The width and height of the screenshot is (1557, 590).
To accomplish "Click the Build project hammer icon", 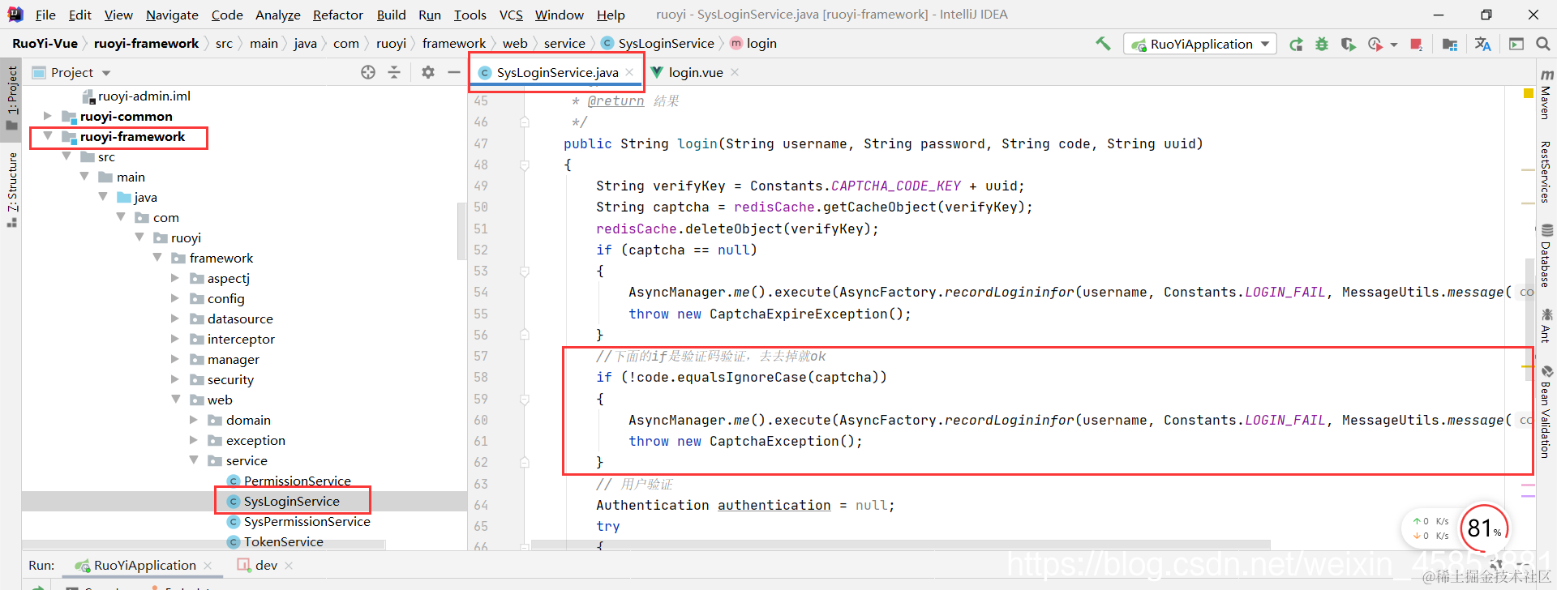I will tap(1103, 44).
